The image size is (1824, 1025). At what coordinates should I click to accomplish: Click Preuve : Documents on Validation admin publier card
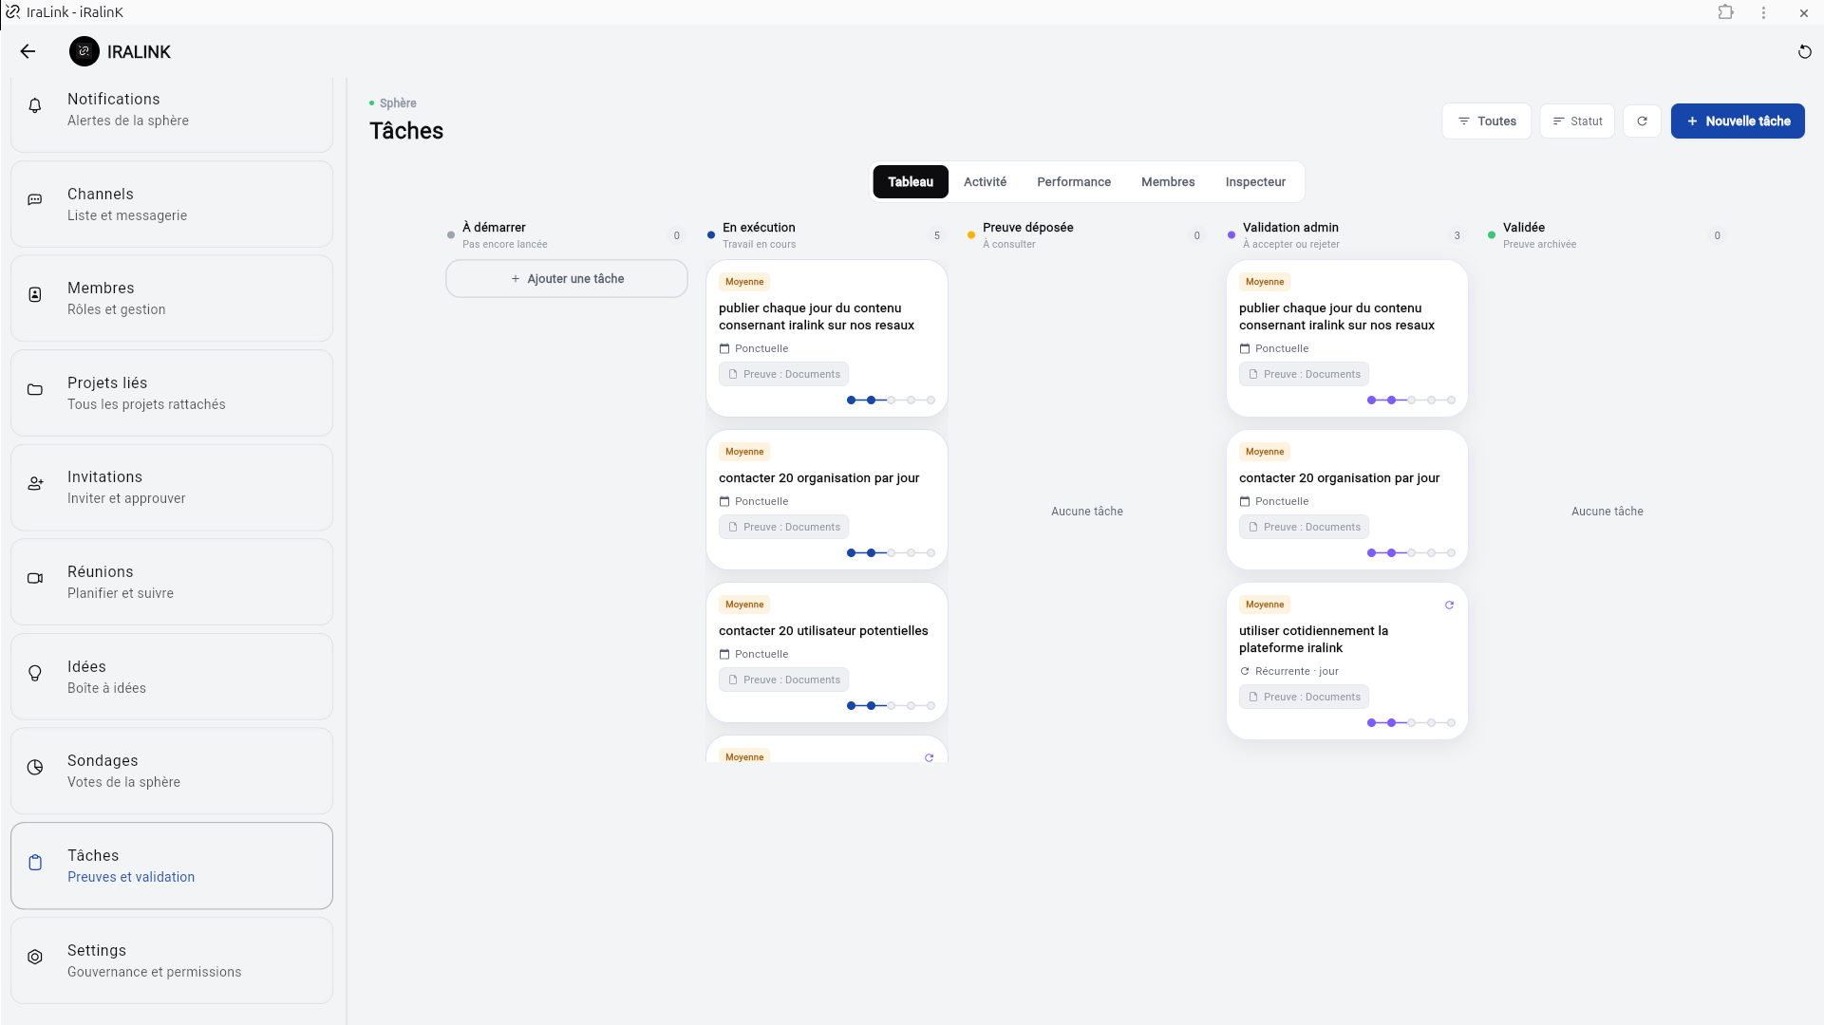[1304, 374]
